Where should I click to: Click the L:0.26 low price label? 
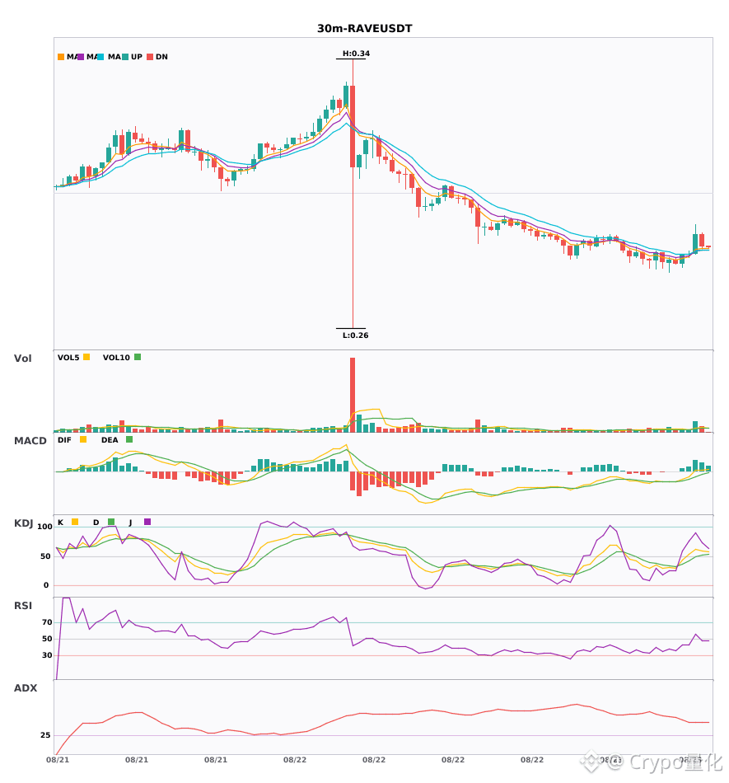[355, 335]
